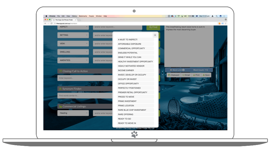This screenshot has height=156, width=271.
Task: Select phrase INCOME EARNER
Action: click(135, 70)
